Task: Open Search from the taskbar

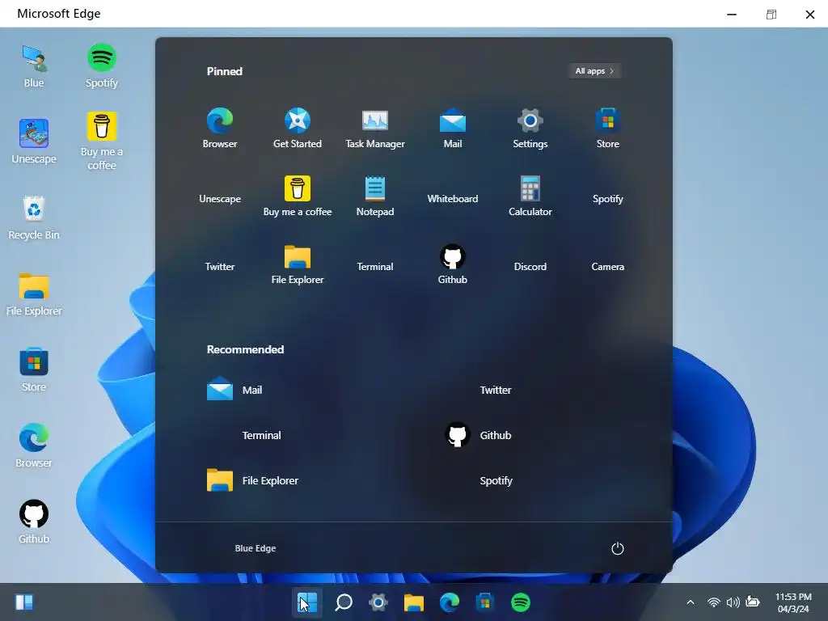Action: tap(343, 602)
